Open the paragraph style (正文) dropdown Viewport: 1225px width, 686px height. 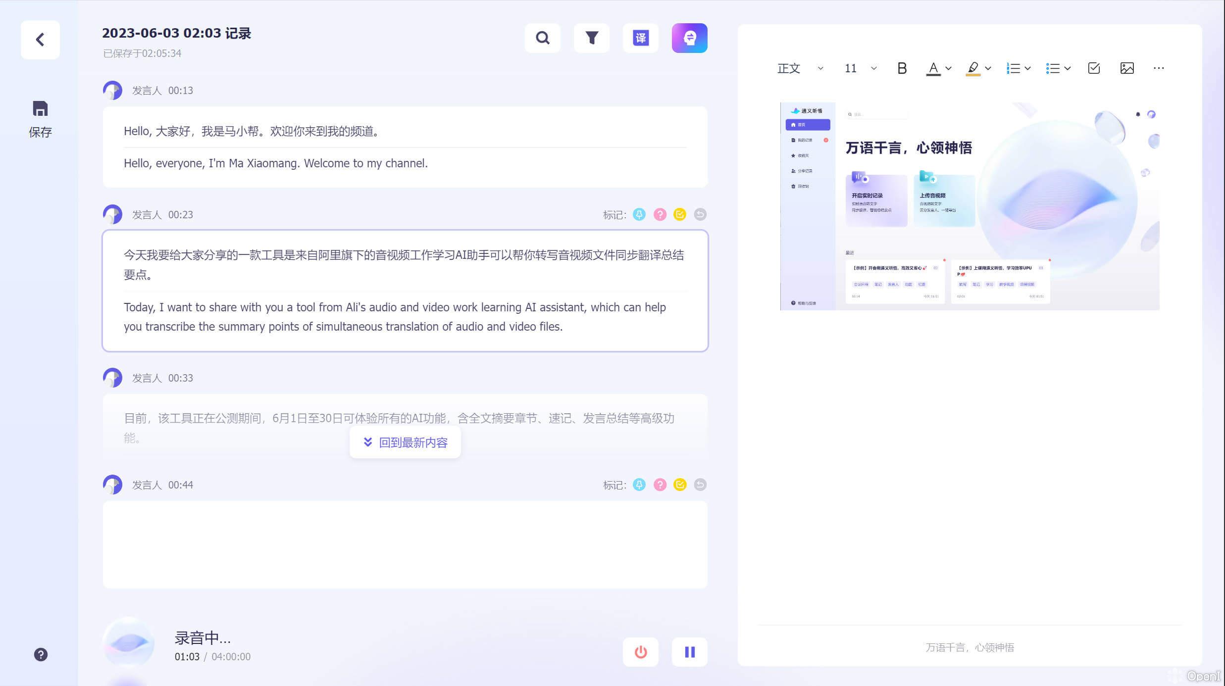796,68
